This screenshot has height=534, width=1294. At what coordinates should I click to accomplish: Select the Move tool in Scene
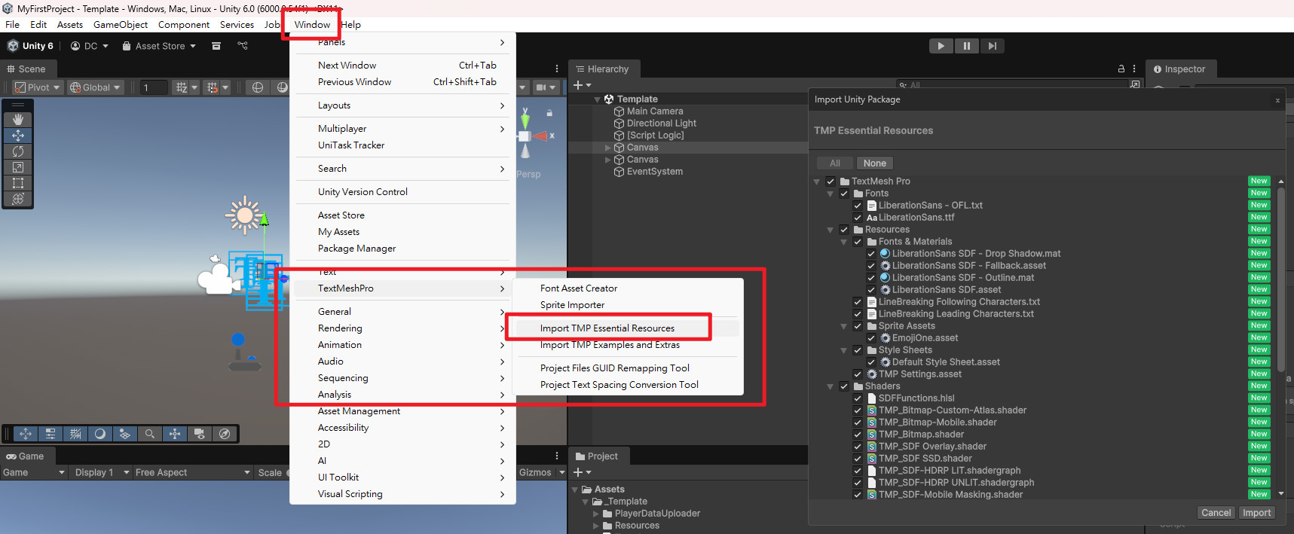pos(18,136)
